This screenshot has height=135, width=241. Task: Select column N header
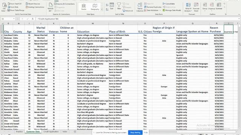123,23
